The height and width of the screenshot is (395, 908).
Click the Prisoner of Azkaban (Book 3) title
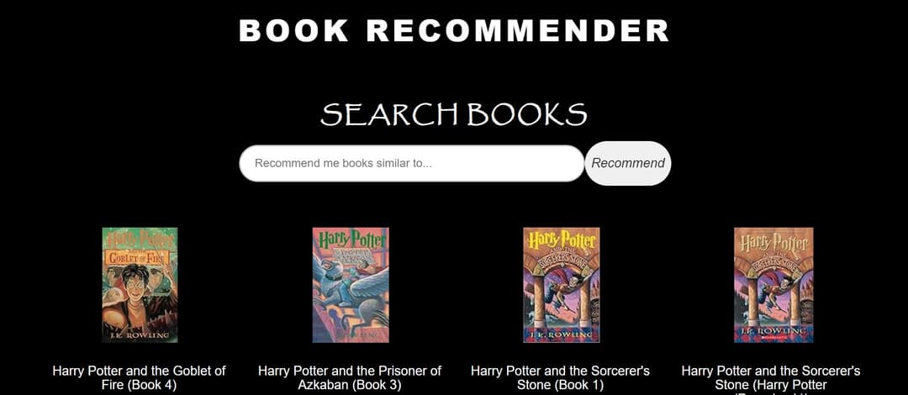[350, 377]
